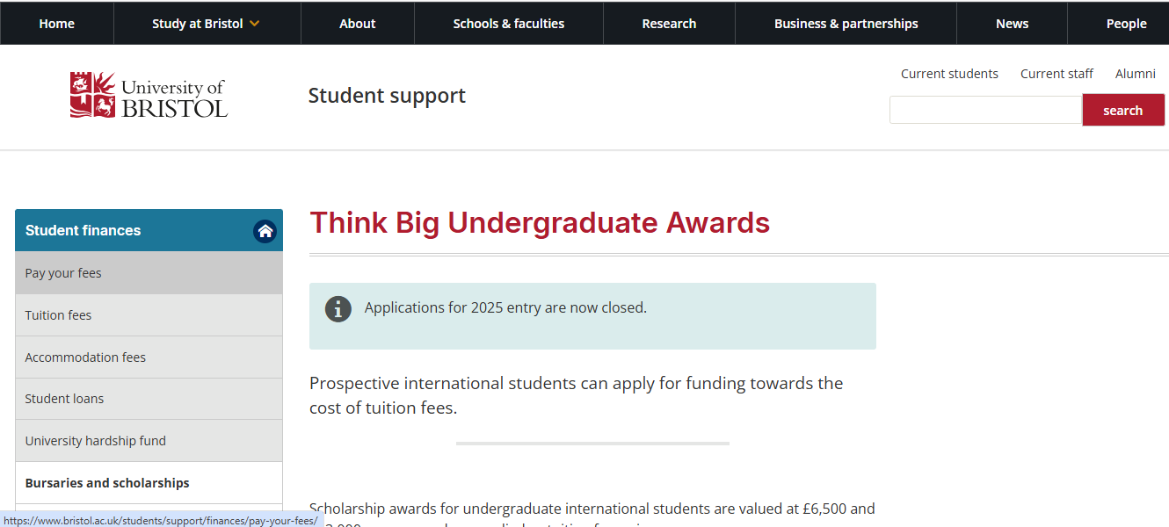Viewport: 1169px width, 527px height.
Task: Open Pay your fees in sidebar
Action: coord(149,273)
